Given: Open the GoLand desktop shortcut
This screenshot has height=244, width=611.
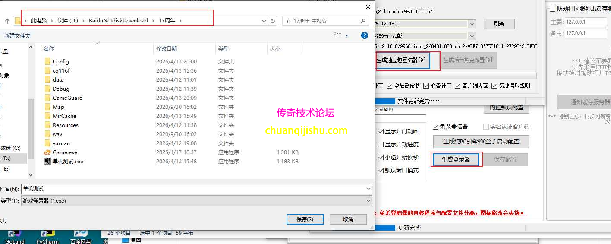Looking at the screenshot, I should pyautogui.click(x=15, y=237).
